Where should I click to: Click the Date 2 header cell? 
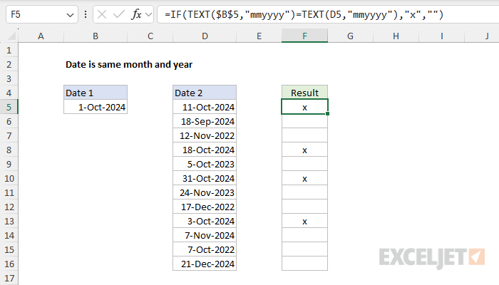(205, 93)
